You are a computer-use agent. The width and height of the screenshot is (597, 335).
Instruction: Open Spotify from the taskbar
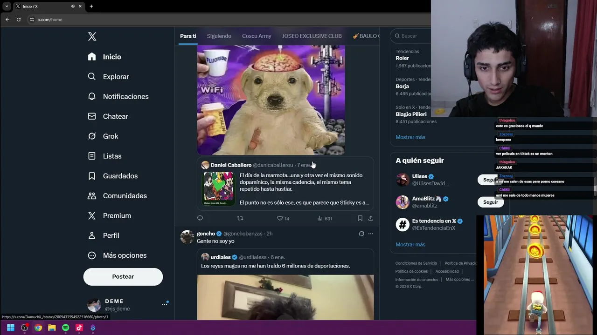(x=66, y=328)
